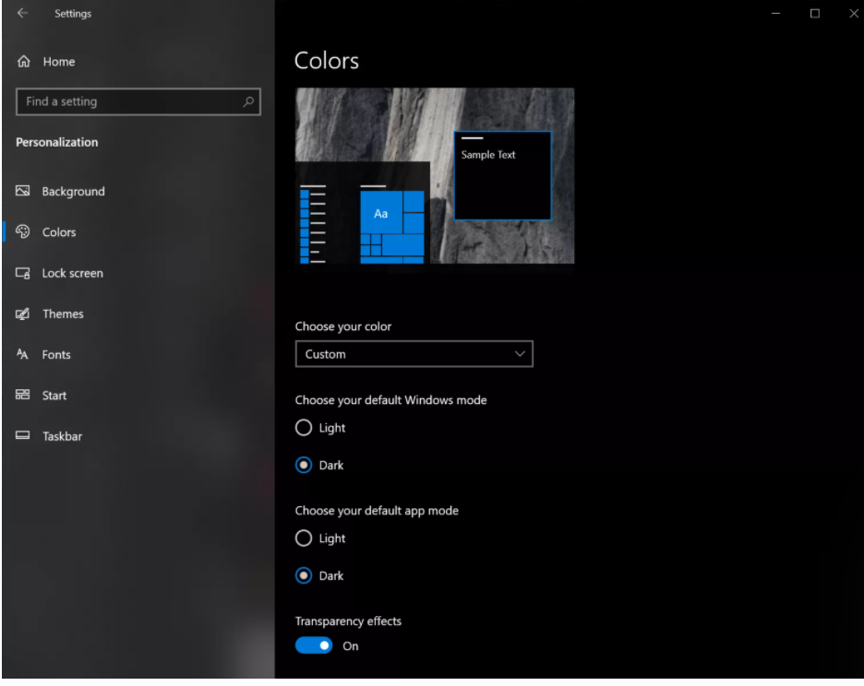
Task: Select Light for default app mode
Action: pos(304,538)
